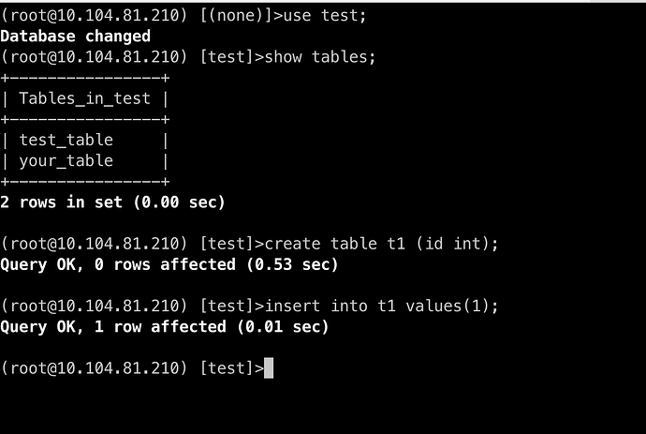Screen dimensions: 646x434
Task: Select the 'your_table' row entry
Action: (x=66, y=161)
